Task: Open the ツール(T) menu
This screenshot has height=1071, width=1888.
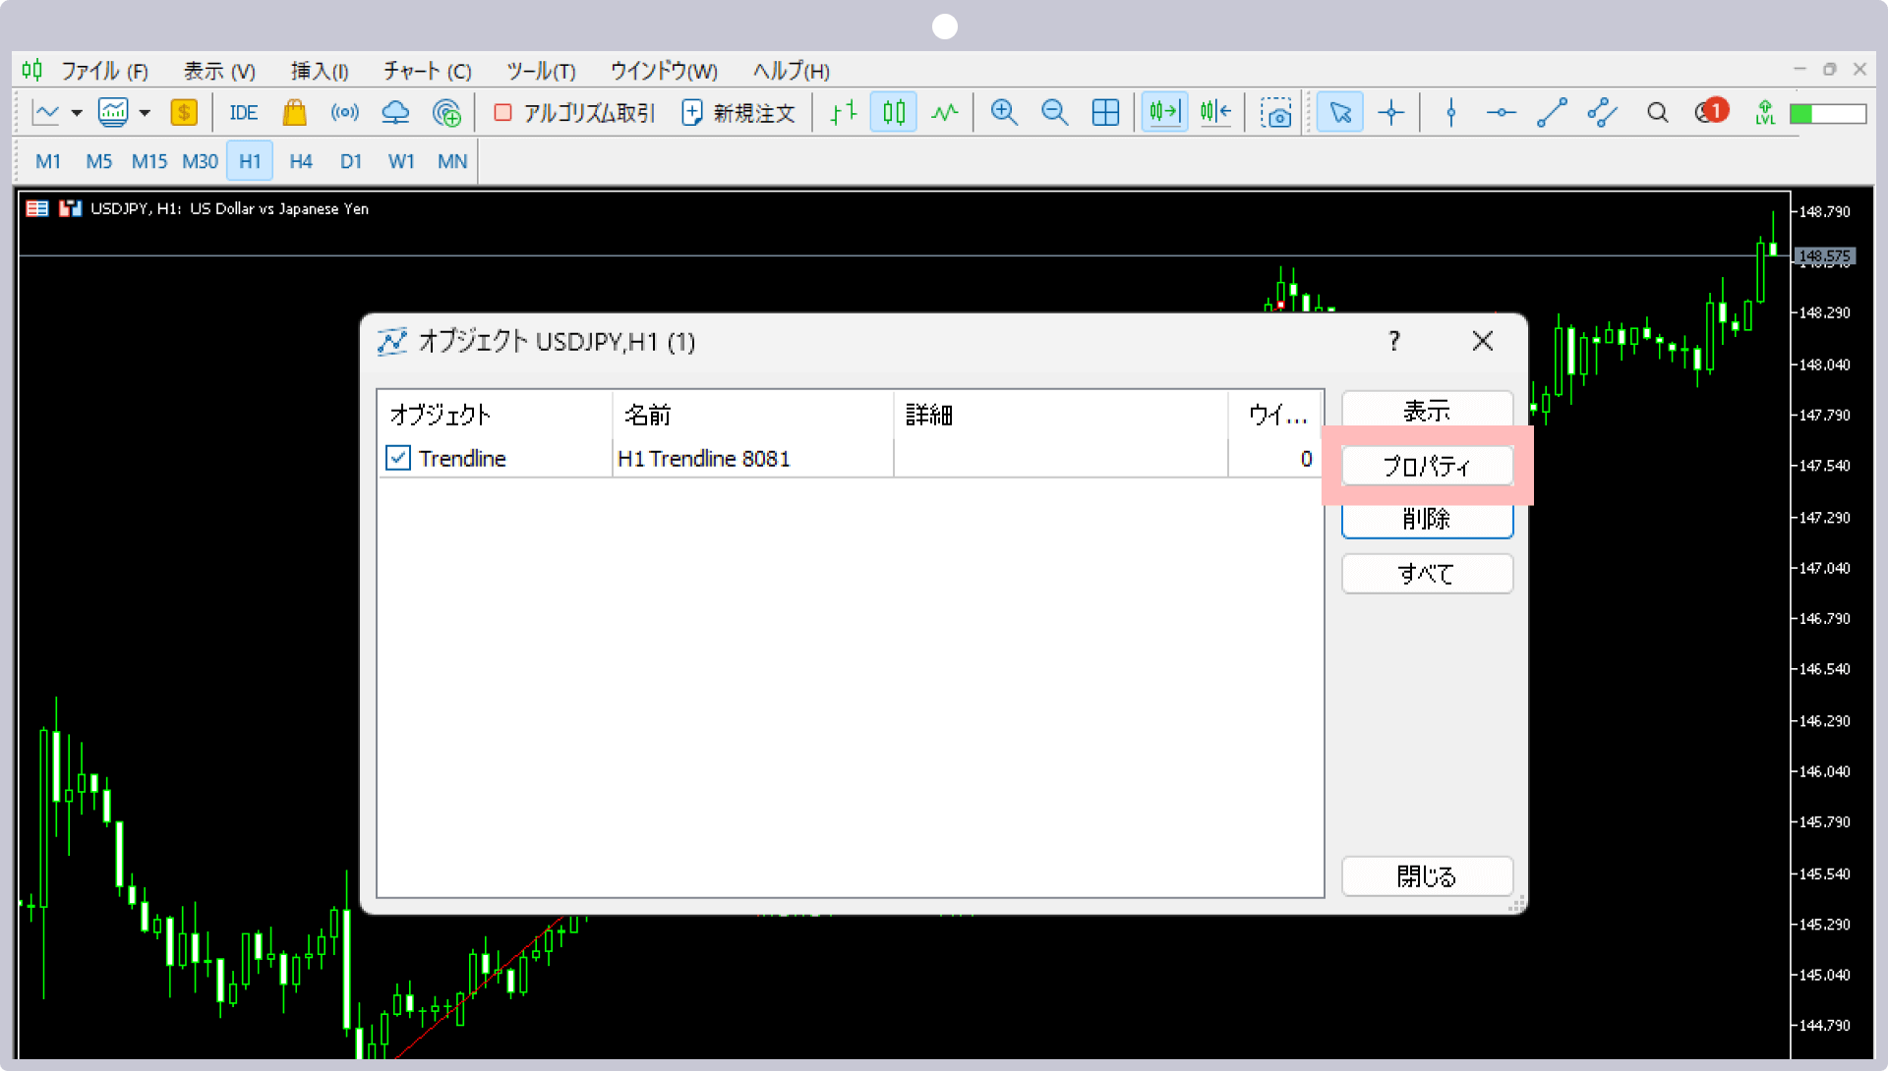Action: [541, 71]
